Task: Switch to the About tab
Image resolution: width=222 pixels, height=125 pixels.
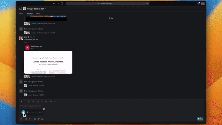Action: click(38, 13)
